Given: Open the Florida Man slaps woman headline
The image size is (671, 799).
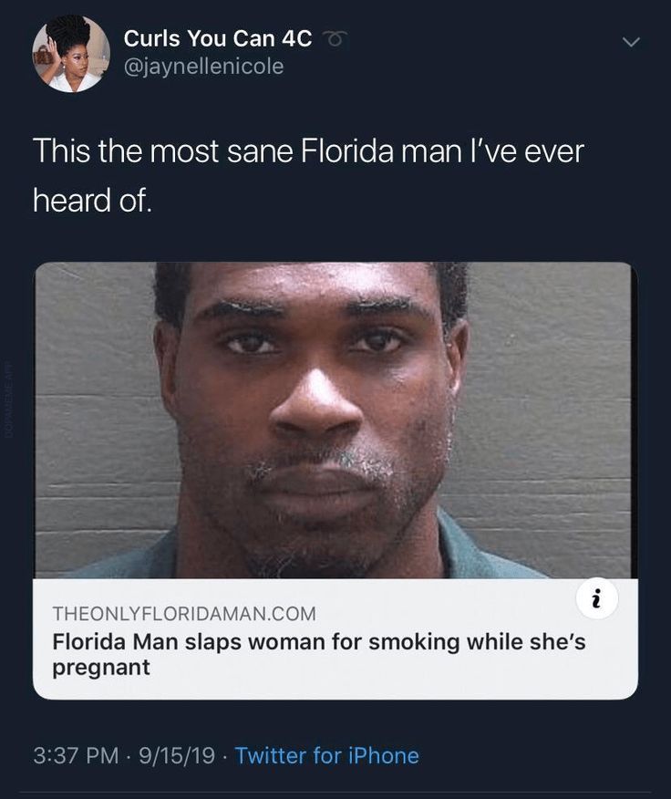Looking at the screenshot, I should [x=319, y=654].
